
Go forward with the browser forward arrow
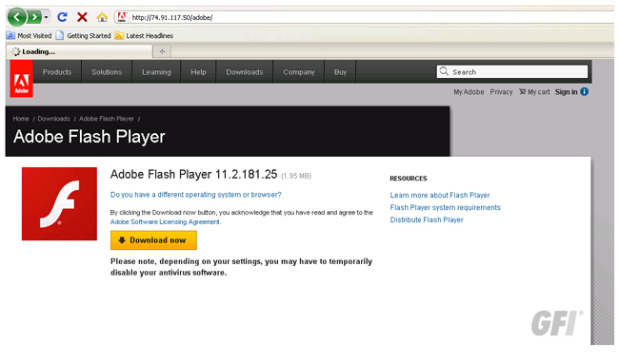pyautogui.click(x=34, y=17)
